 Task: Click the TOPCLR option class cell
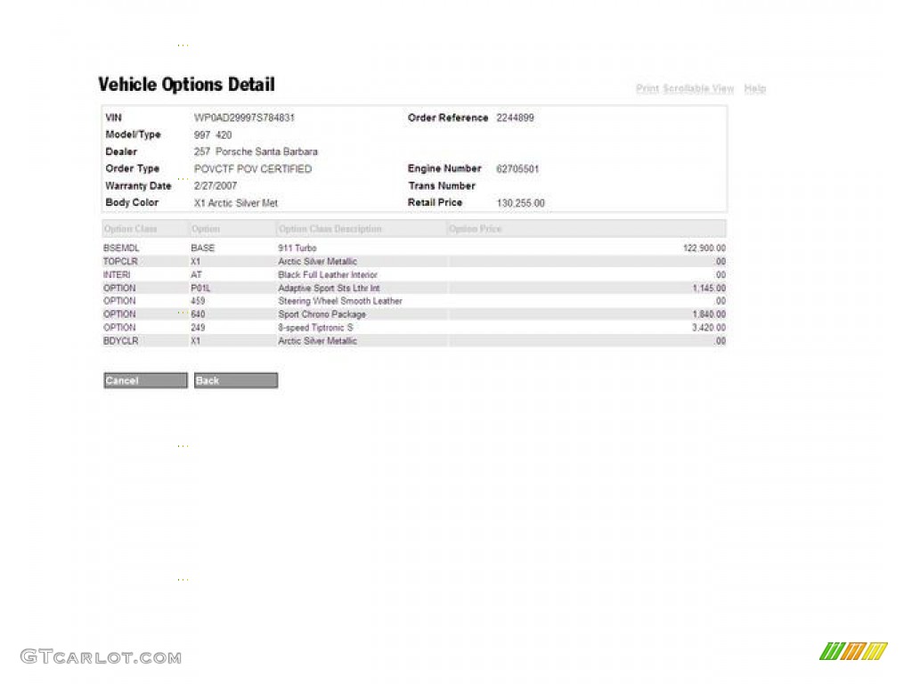120,261
